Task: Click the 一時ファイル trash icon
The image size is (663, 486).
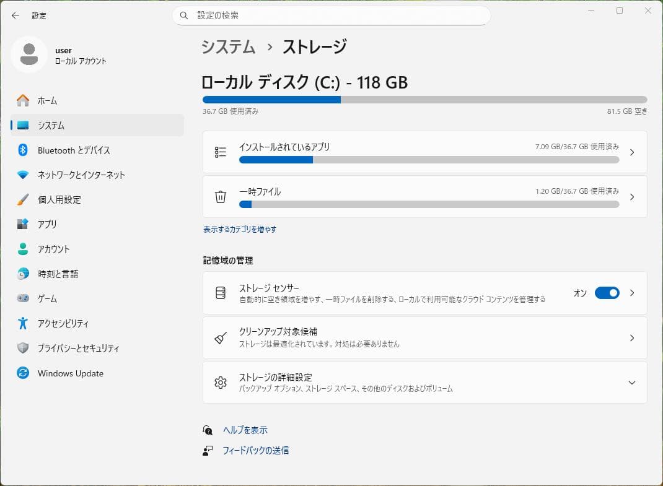Action: click(220, 196)
